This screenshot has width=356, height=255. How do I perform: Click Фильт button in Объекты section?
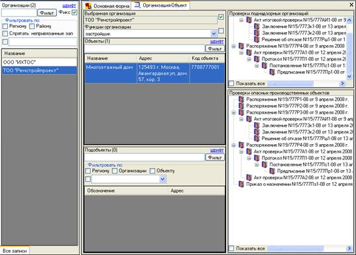pyautogui.click(x=215, y=48)
